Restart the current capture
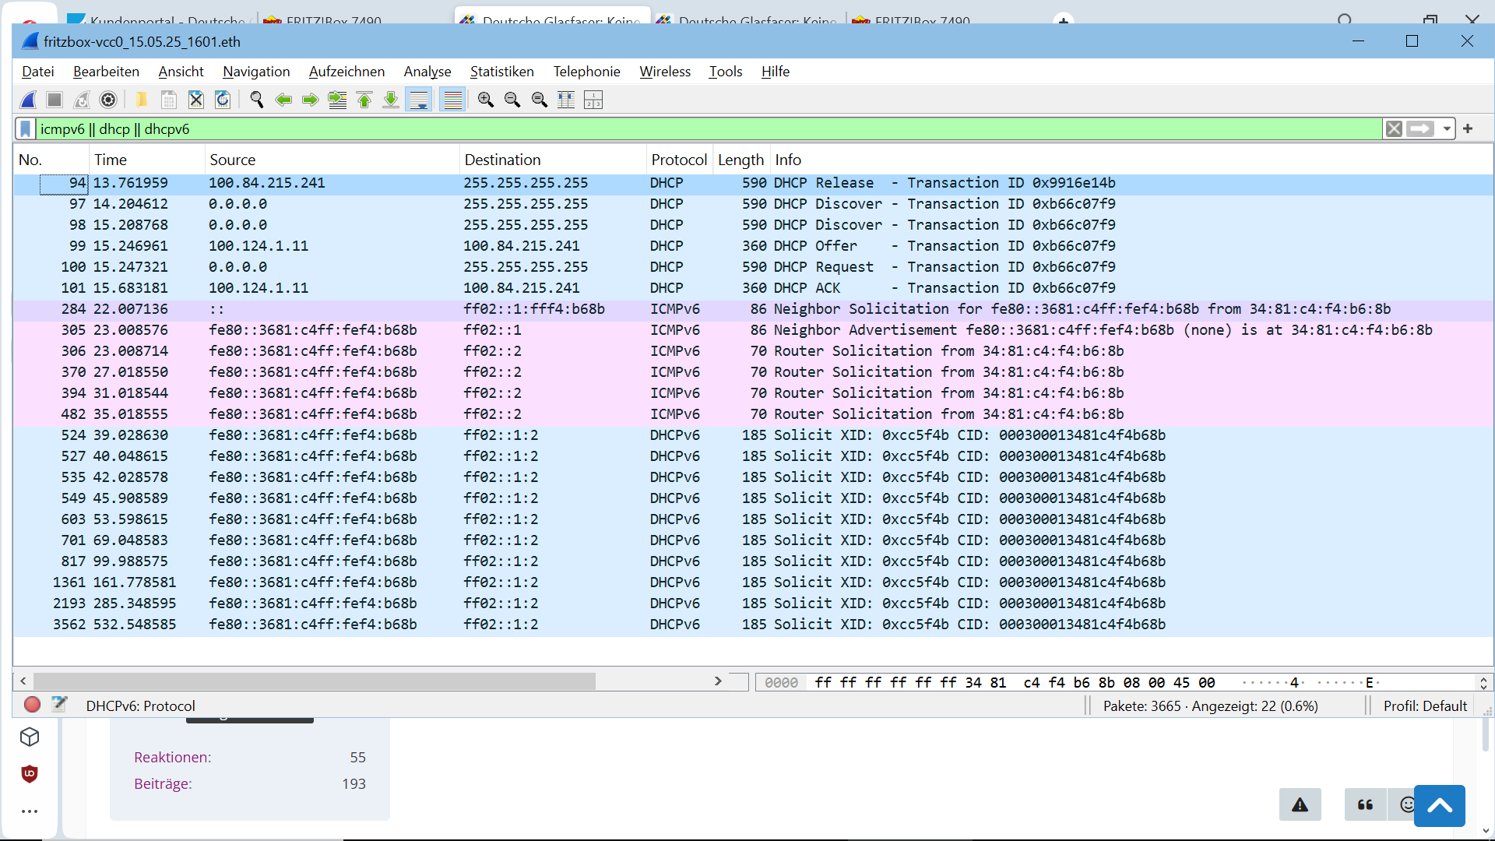Image resolution: width=1495 pixels, height=841 pixels. click(82, 100)
